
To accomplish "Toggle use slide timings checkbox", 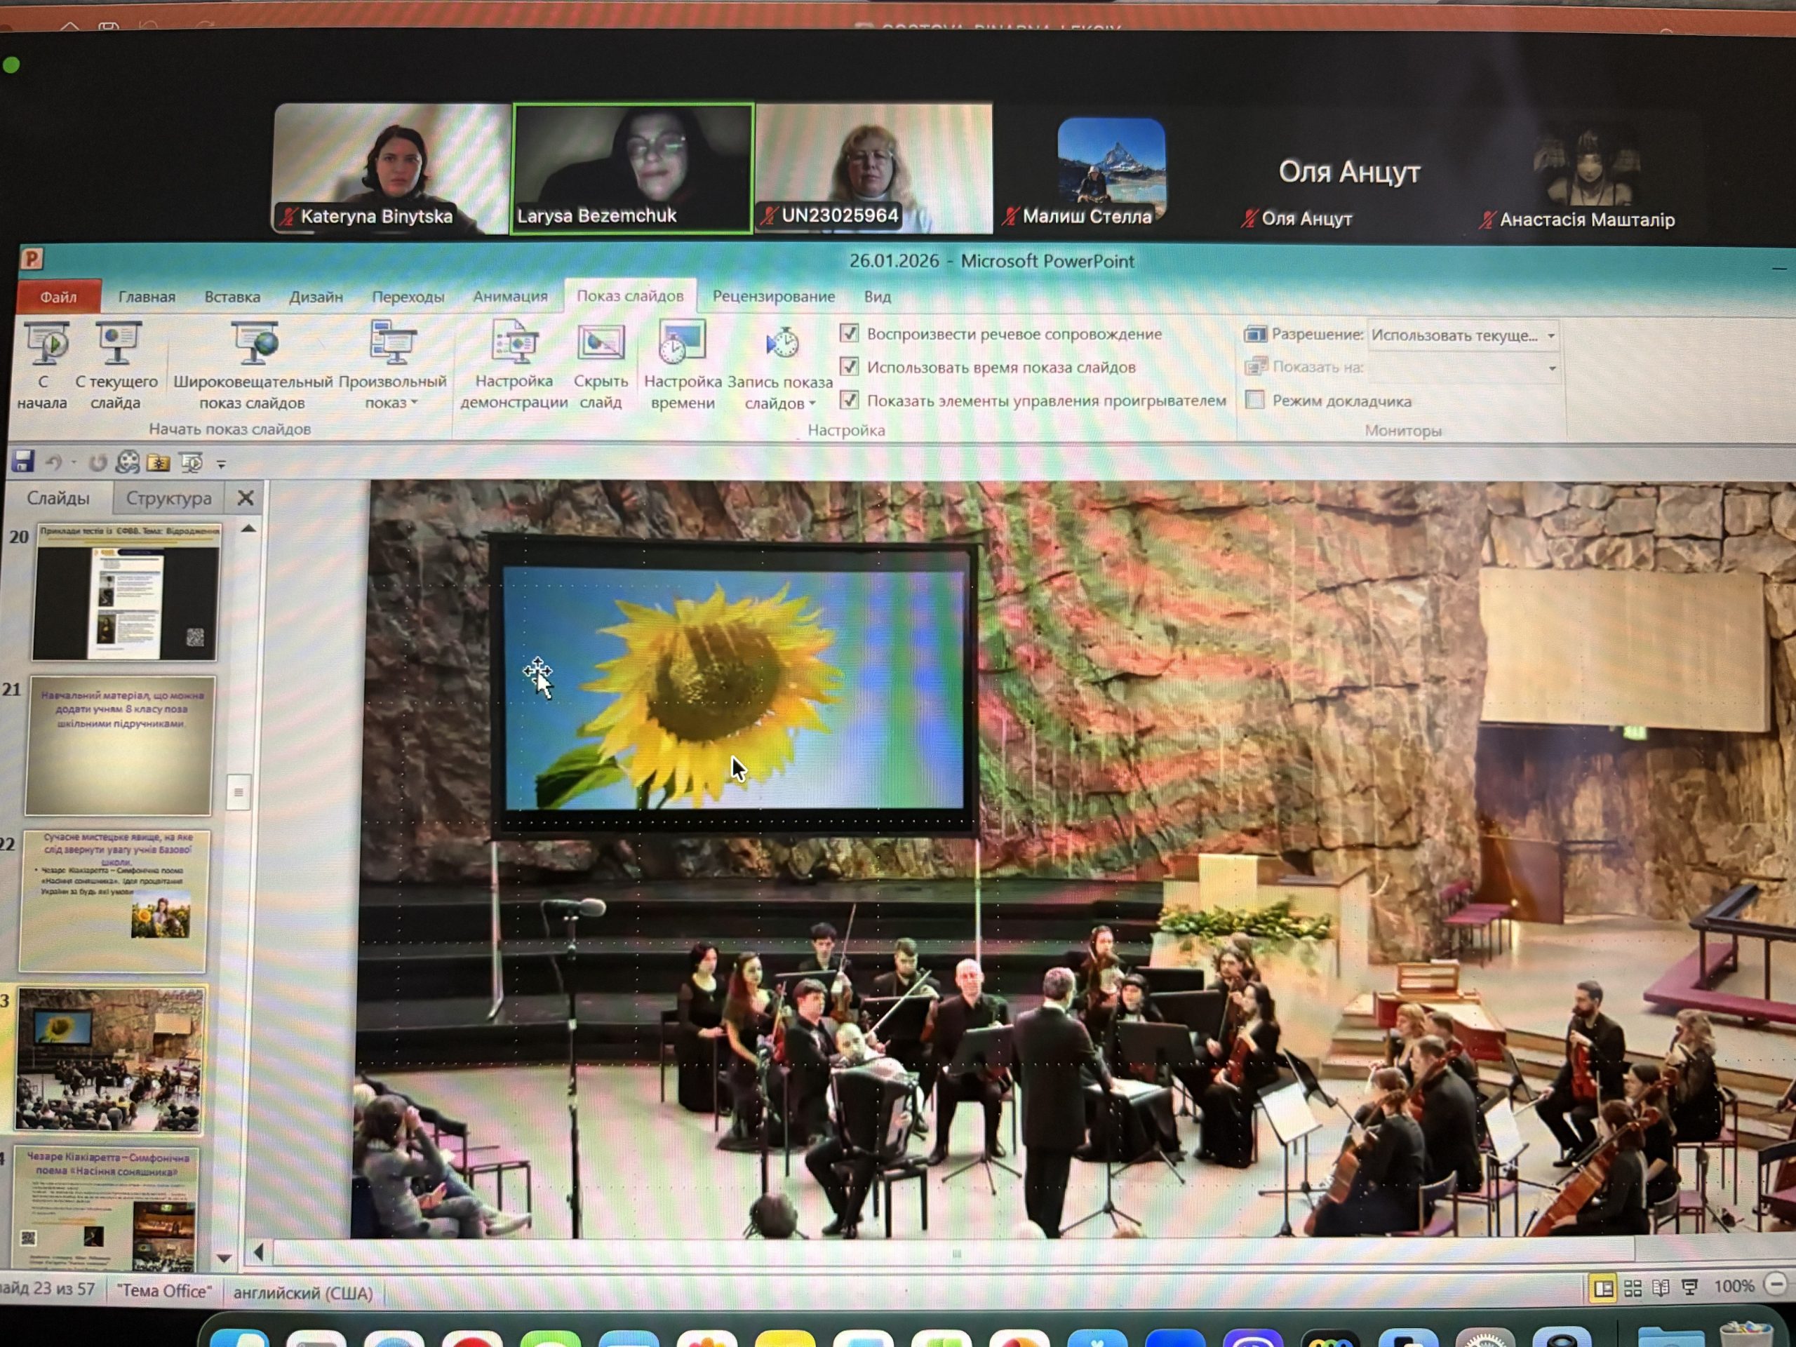I will [x=848, y=367].
